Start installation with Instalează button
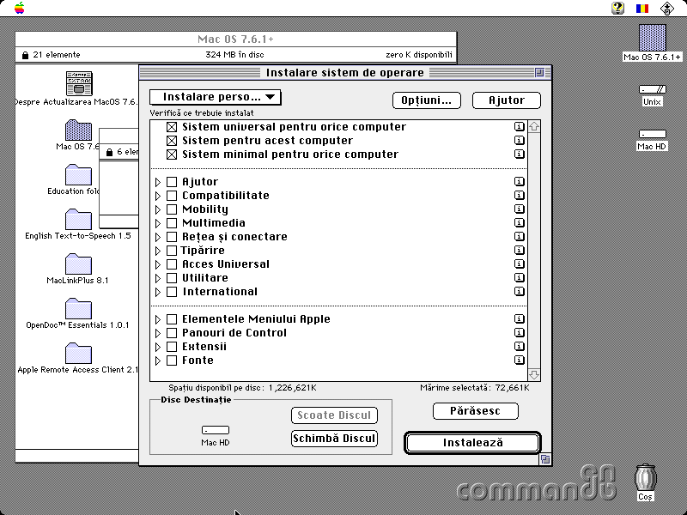Screen dimensions: 687x515 click(473, 443)
